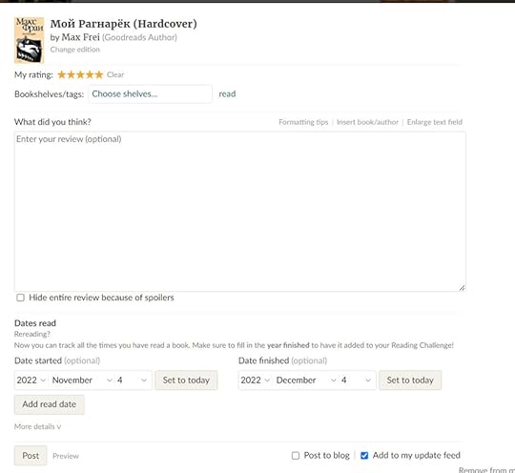Click inside the review text area
Viewport: 515px width, 473px height.
point(239,211)
